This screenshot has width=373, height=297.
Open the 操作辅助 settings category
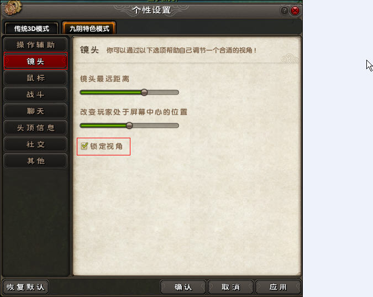tap(35, 45)
